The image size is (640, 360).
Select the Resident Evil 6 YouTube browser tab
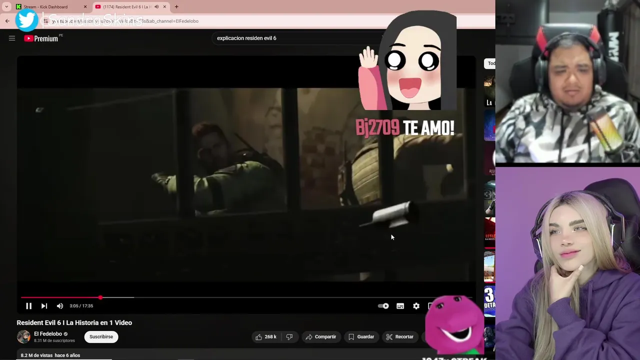click(x=126, y=7)
